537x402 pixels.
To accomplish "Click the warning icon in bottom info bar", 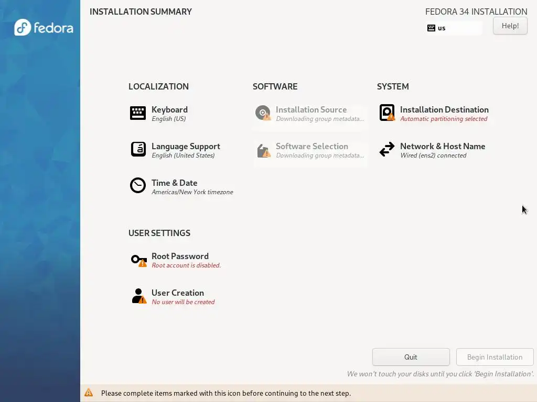I will click(x=89, y=393).
